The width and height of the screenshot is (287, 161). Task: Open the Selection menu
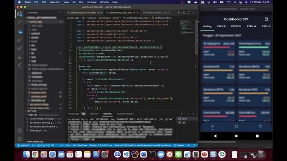coord(55,2)
